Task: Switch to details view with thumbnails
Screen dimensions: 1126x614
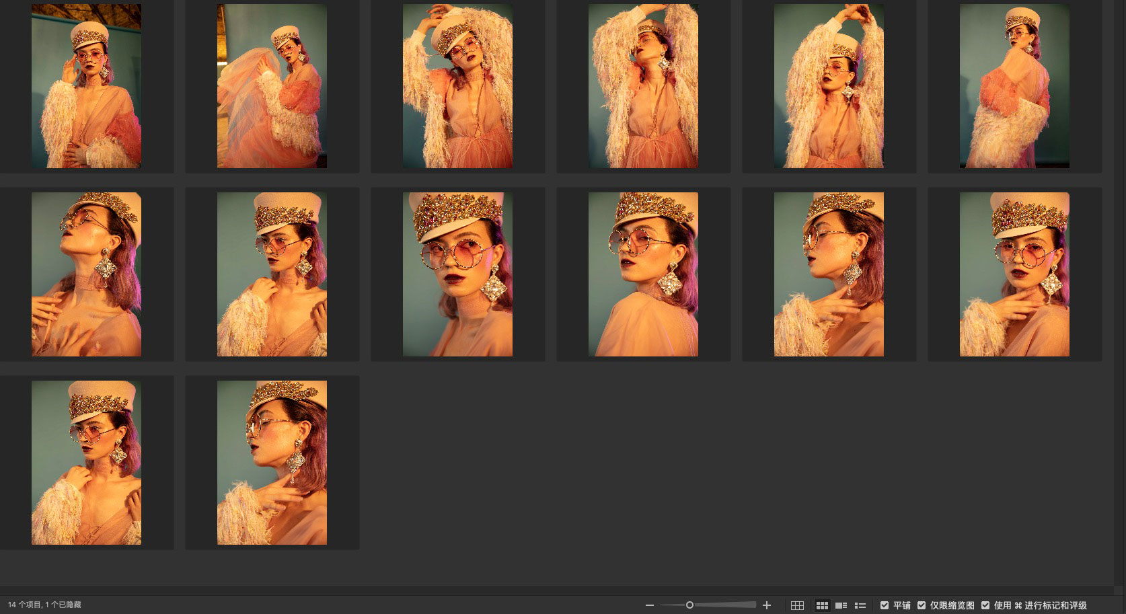Action: [x=841, y=605]
